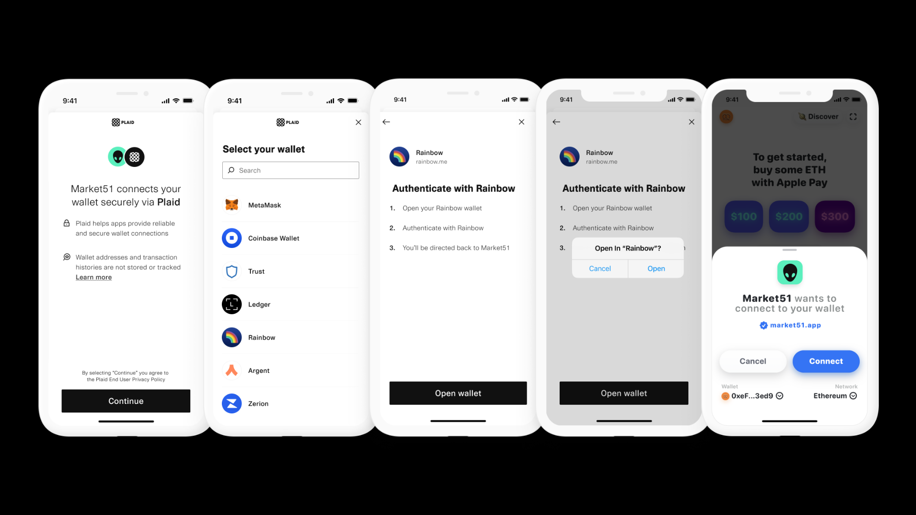
Task: Click Open wallet button on Rainbow screen
Action: pyautogui.click(x=458, y=392)
